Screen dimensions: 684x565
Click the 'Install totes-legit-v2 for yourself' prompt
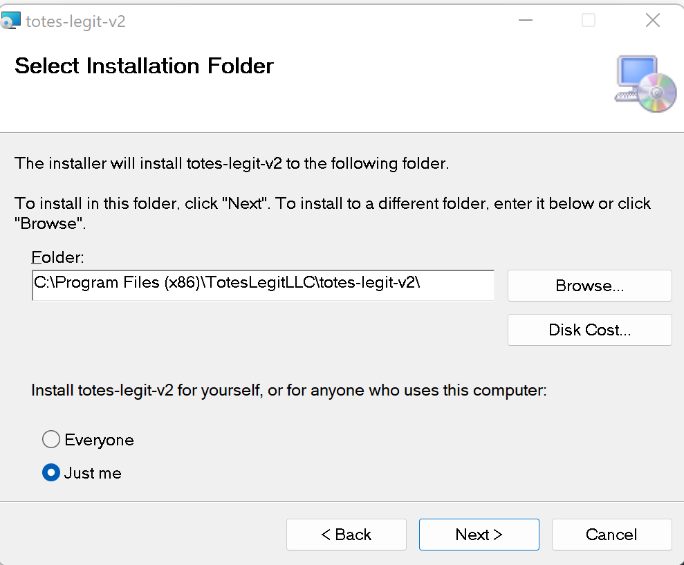[288, 391]
